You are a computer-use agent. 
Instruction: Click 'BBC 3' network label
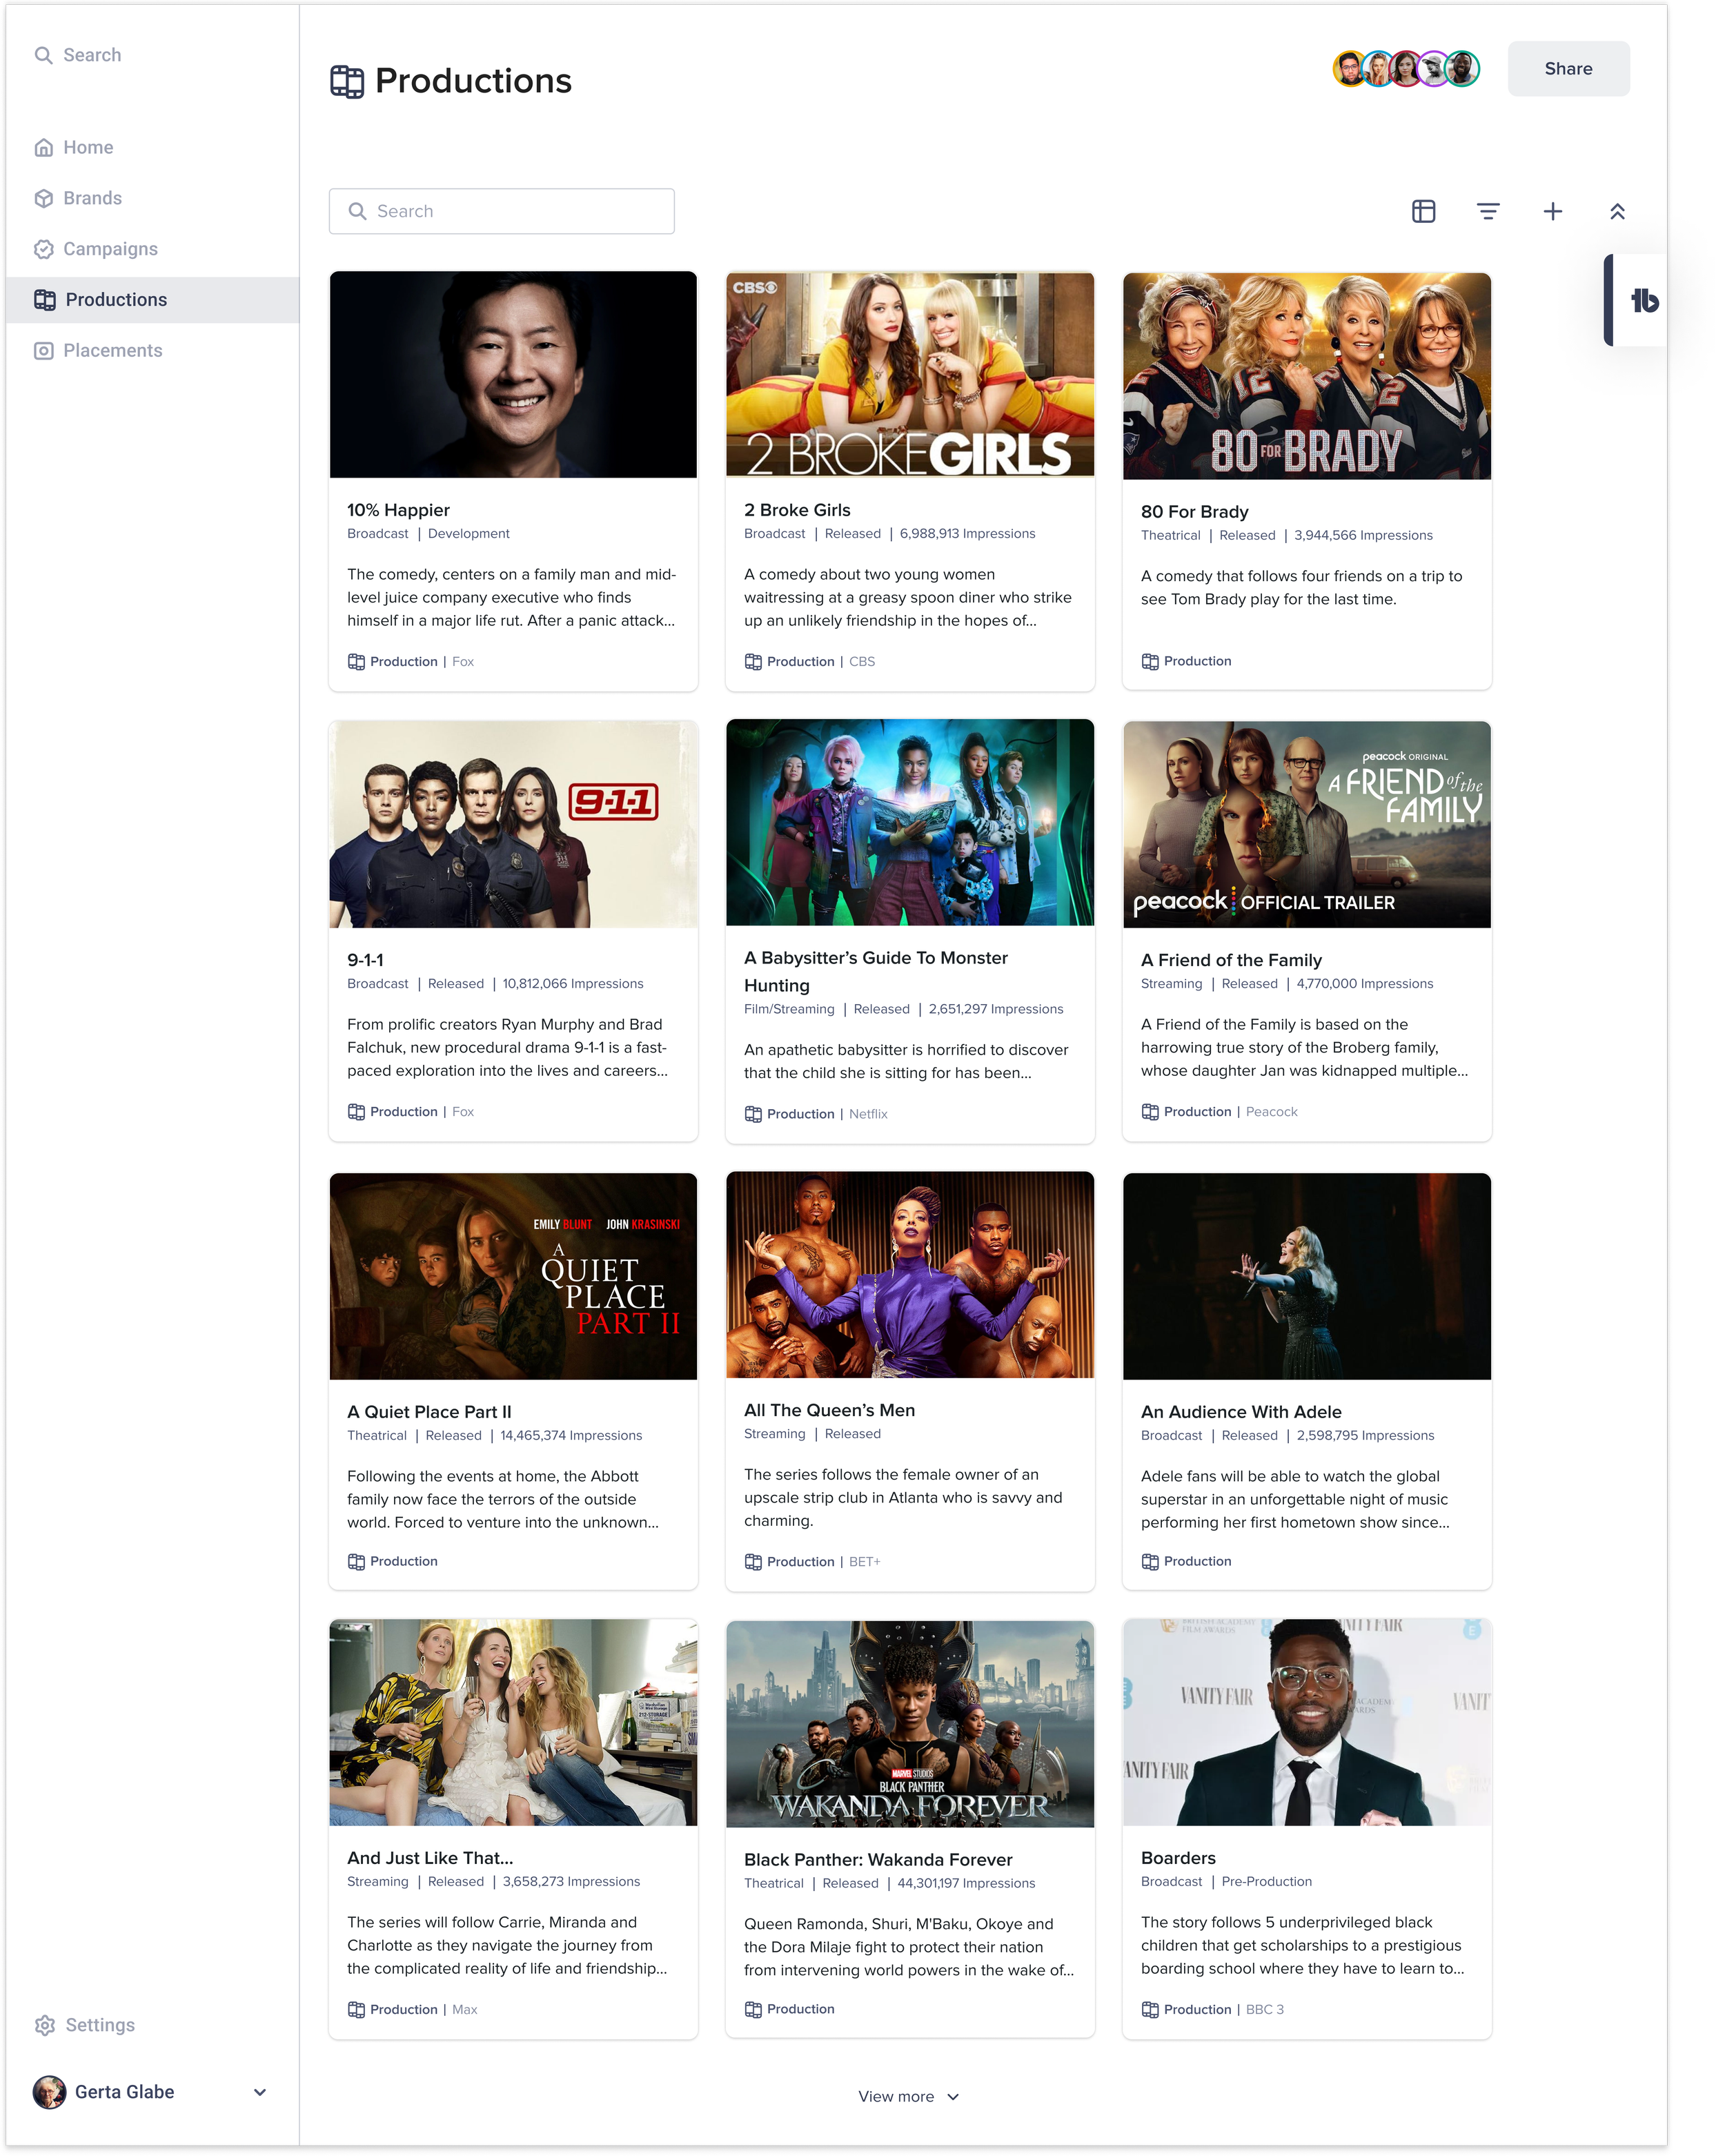(1264, 2010)
